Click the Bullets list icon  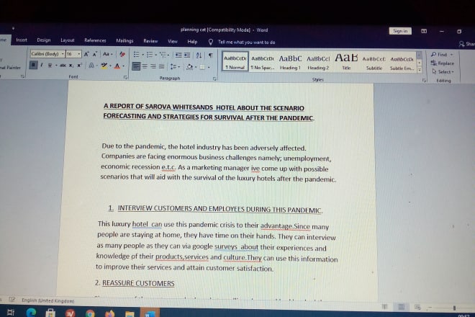136,54
